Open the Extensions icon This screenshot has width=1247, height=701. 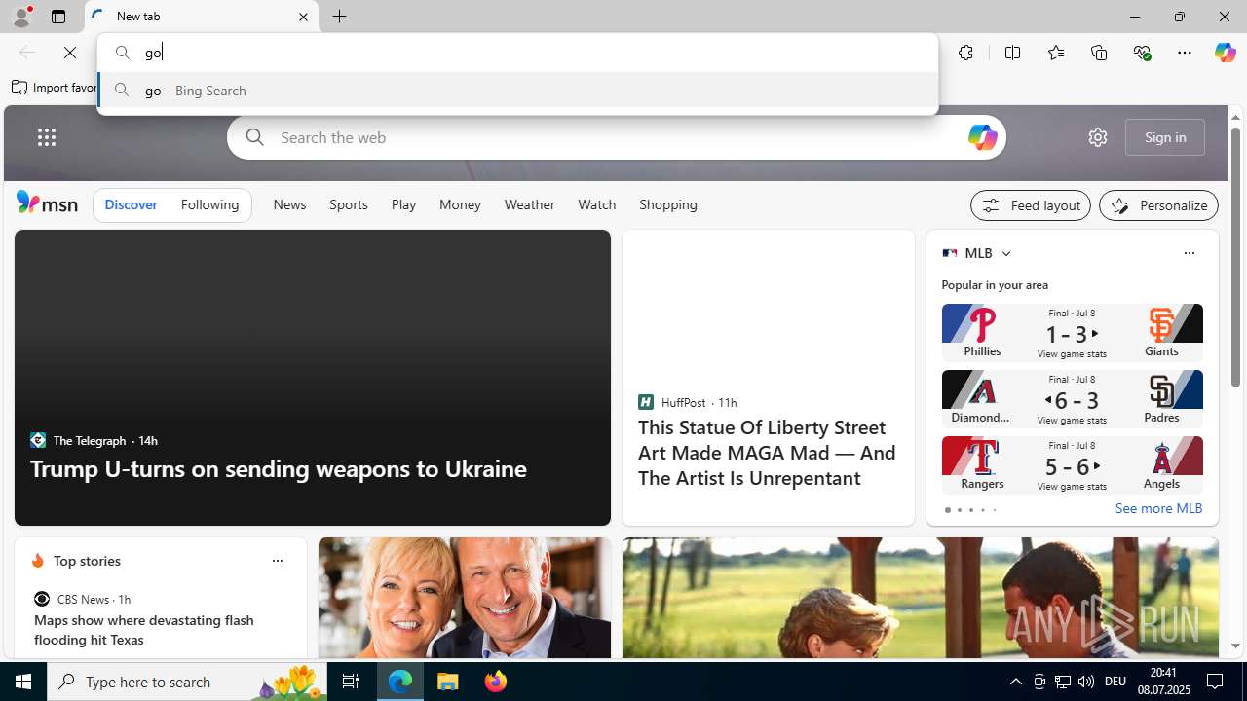tap(965, 53)
